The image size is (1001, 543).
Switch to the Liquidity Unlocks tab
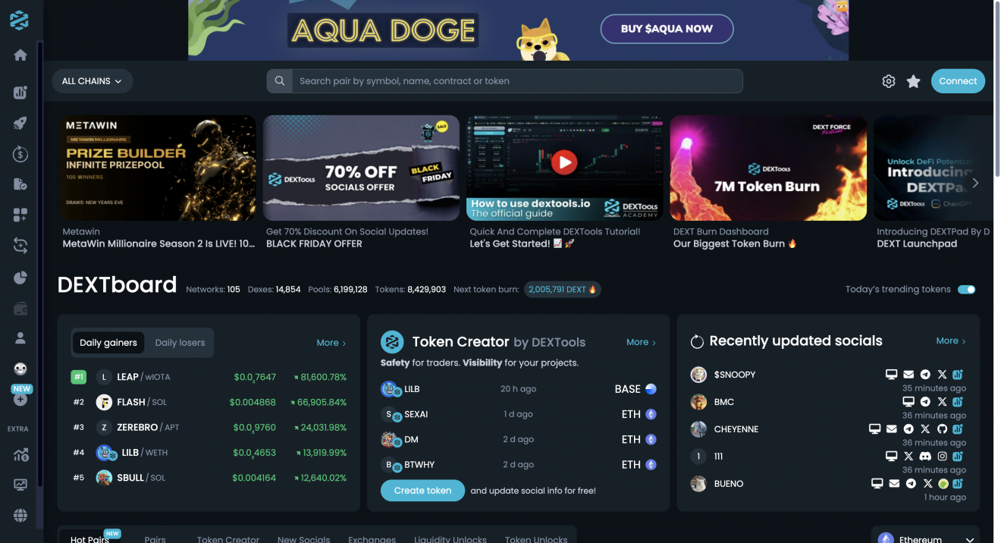pos(450,538)
